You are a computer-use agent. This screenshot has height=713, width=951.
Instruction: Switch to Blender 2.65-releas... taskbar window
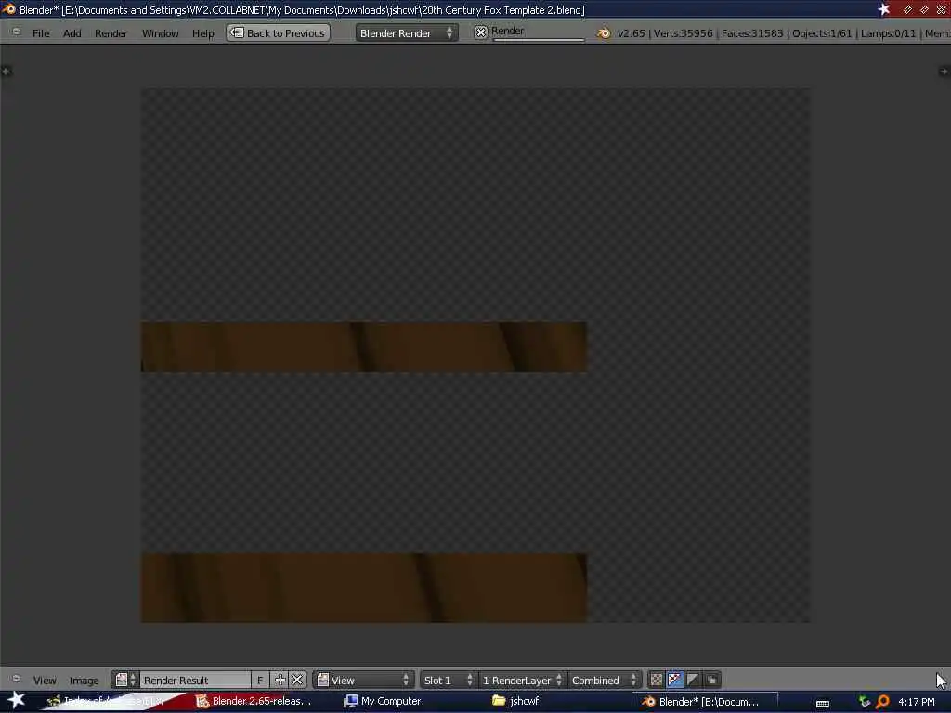tap(254, 701)
